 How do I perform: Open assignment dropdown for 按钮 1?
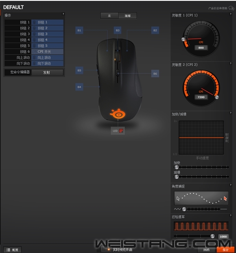point(47,22)
